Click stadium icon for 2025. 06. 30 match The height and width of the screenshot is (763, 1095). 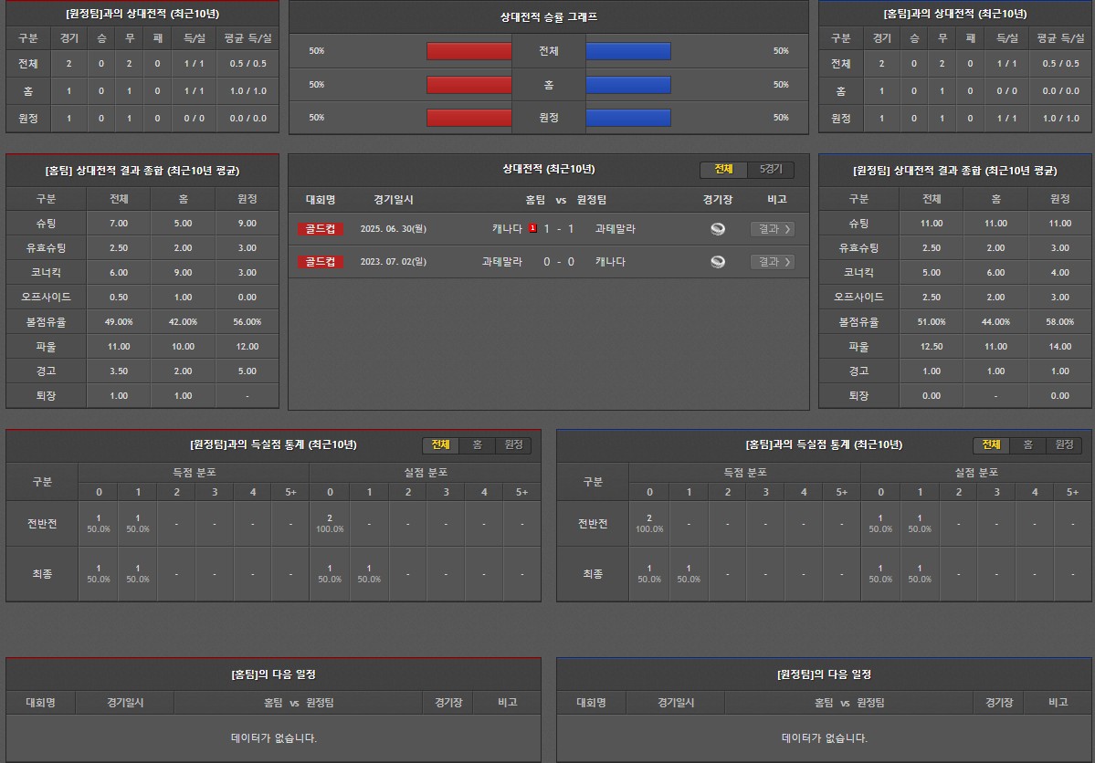pos(718,229)
